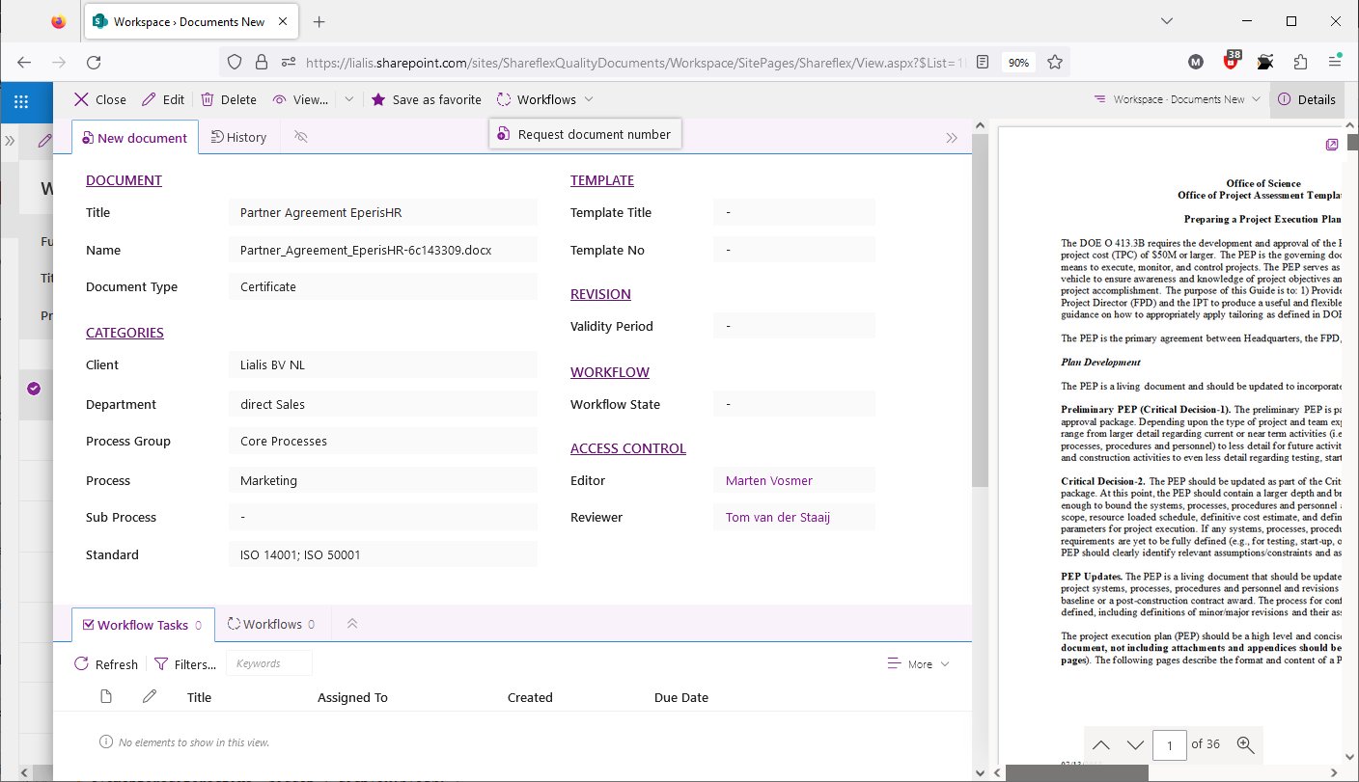
Task: Click the Firefox reload button
Action: 94,62
